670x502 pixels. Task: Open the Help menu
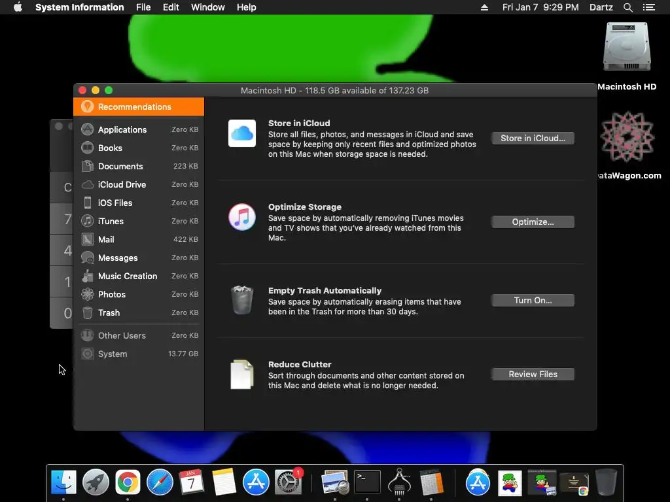tap(247, 7)
